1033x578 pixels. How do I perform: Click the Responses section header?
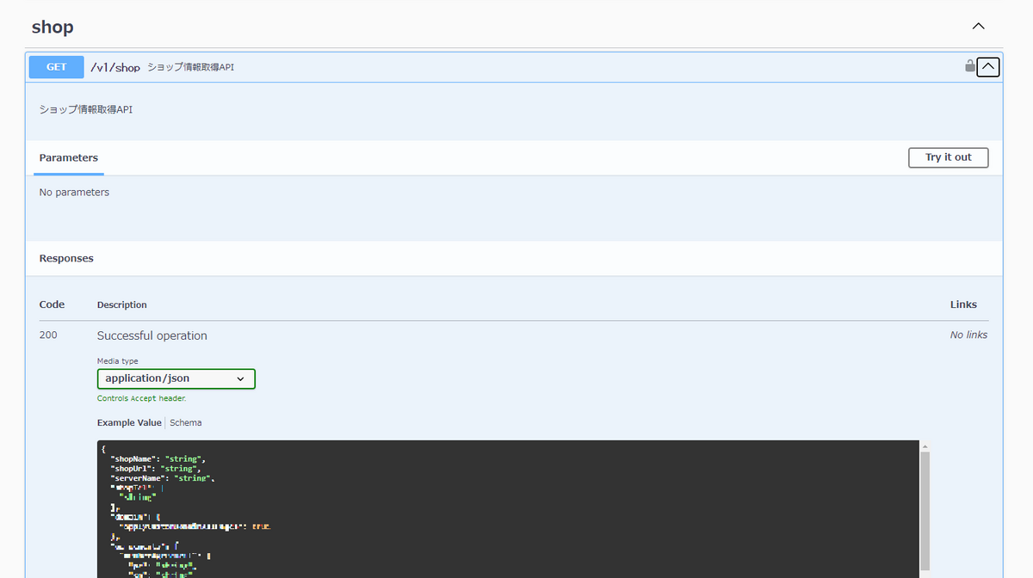click(65, 257)
